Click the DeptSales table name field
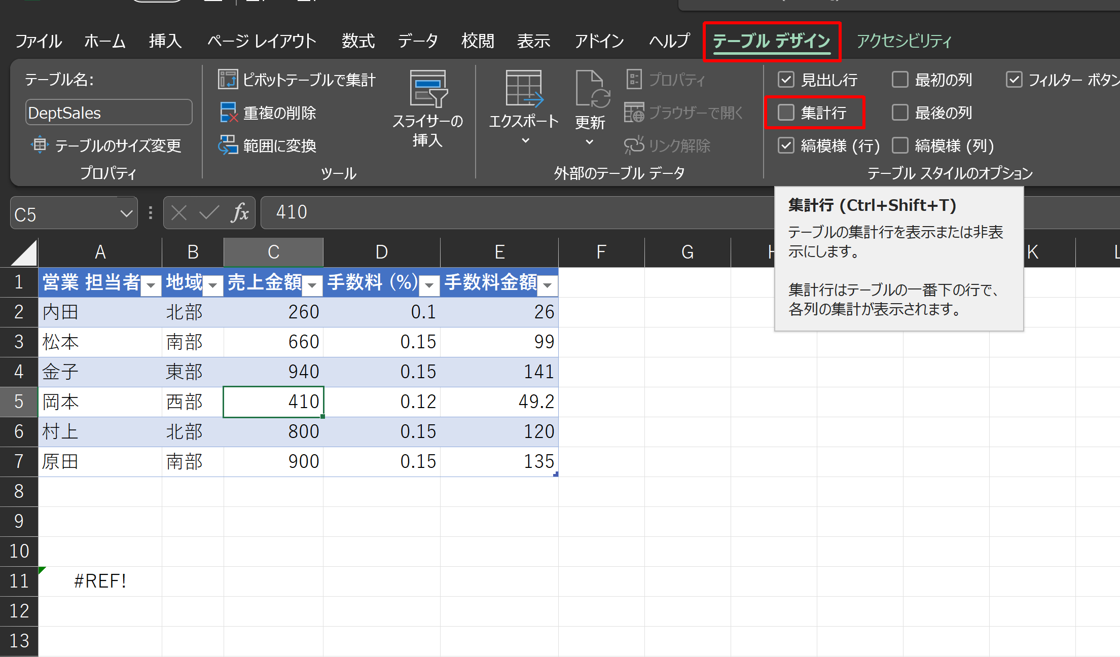1120x657 pixels. 109,113
